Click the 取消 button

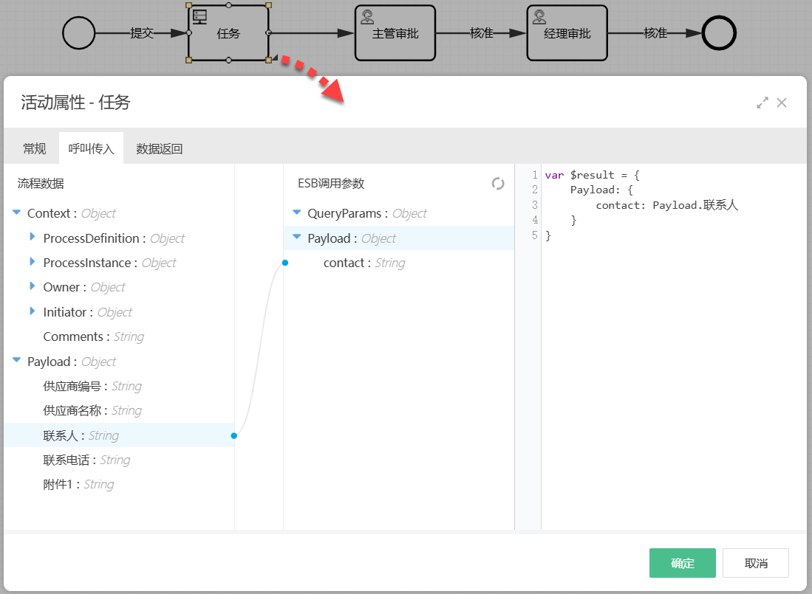click(x=755, y=563)
